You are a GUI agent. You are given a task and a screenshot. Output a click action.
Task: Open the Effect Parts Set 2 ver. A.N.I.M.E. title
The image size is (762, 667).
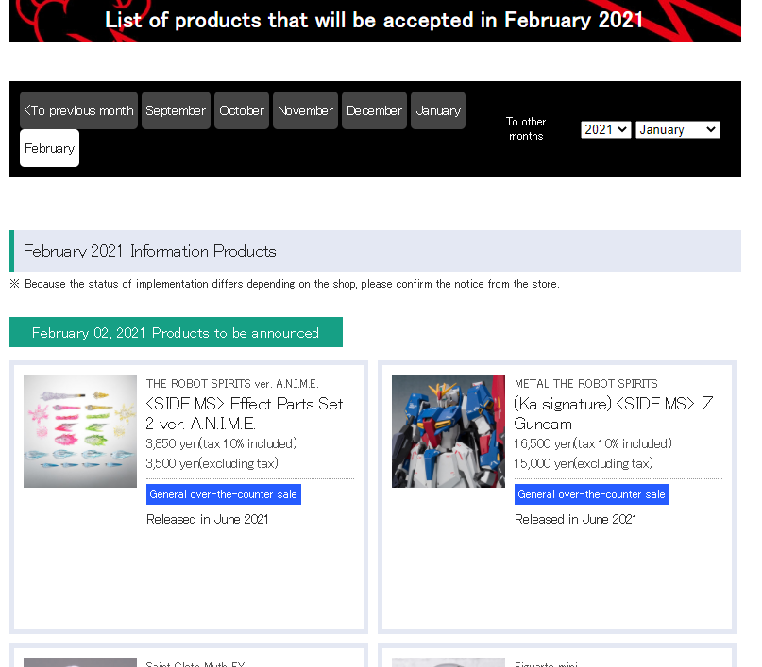[245, 413]
